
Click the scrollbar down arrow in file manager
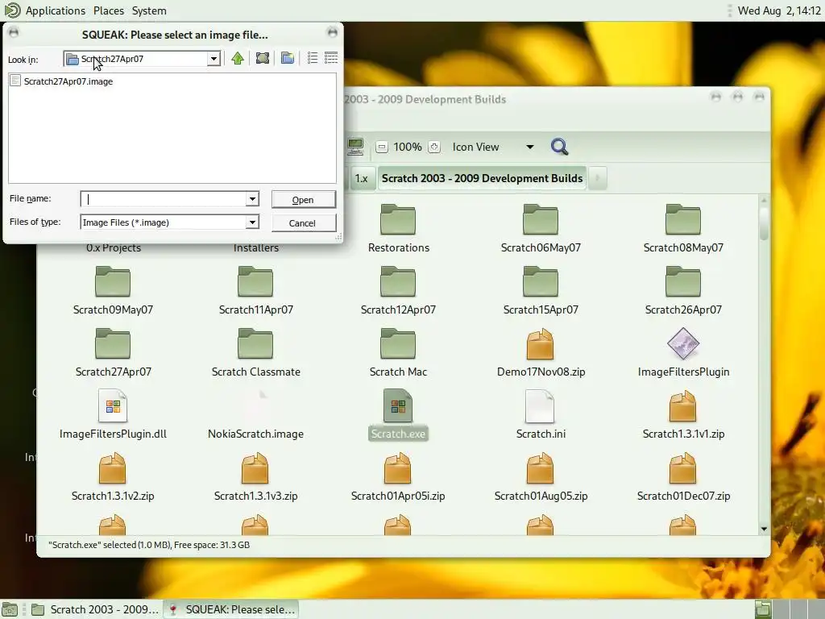tap(764, 529)
